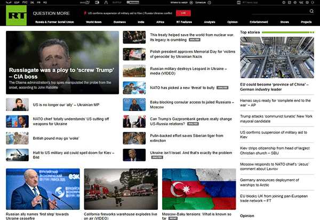Open the Schedule link

[x=201, y=3]
